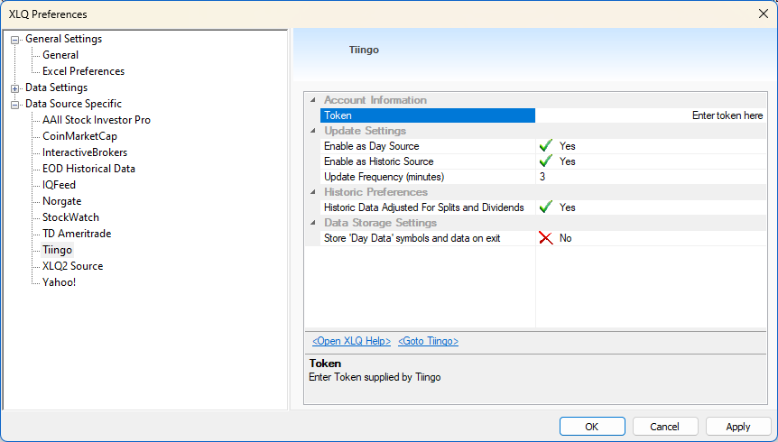Select TD Ameritrade data source
The width and height of the screenshot is (778, 442).
click(77, 234)
